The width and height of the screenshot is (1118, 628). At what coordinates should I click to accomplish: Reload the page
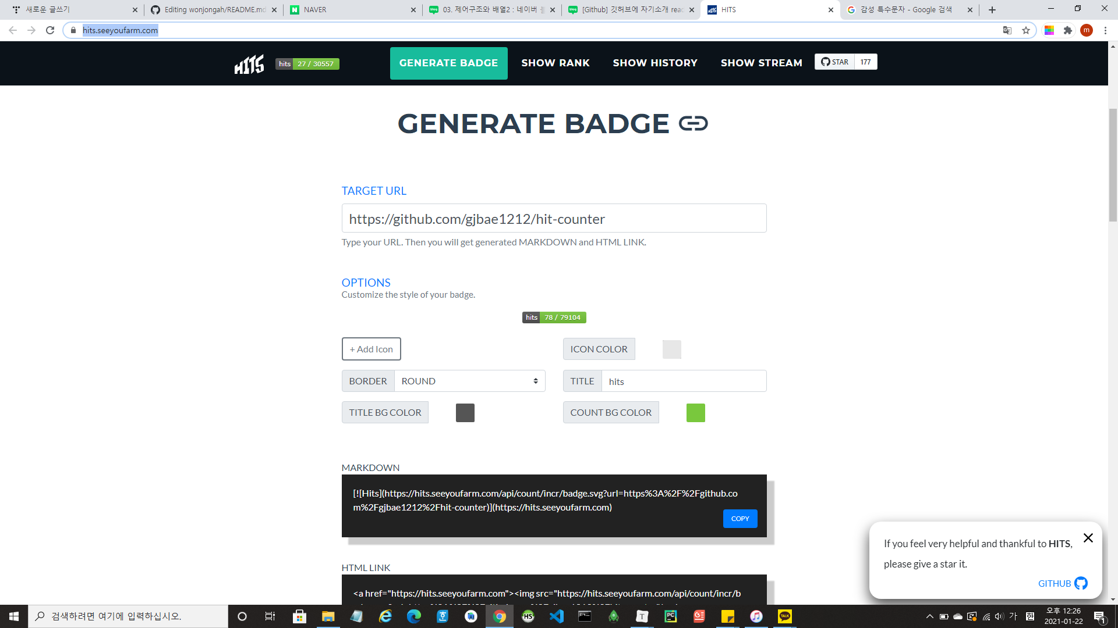pos(50,30)
